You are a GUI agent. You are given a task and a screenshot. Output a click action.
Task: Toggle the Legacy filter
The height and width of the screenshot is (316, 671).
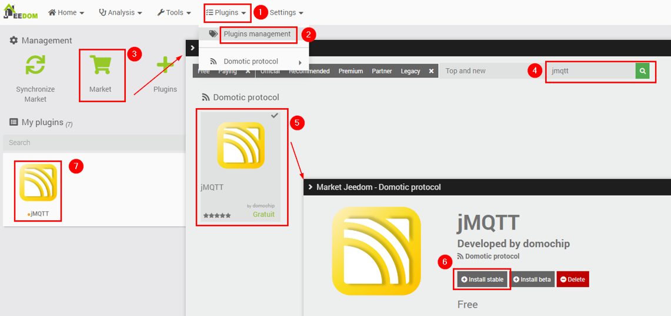point(410,71)
